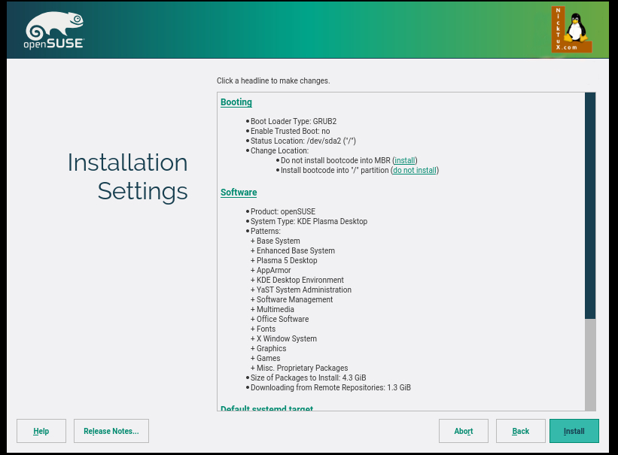Click the Installation Settings title

pyautogui.click(x=127, y=177)
